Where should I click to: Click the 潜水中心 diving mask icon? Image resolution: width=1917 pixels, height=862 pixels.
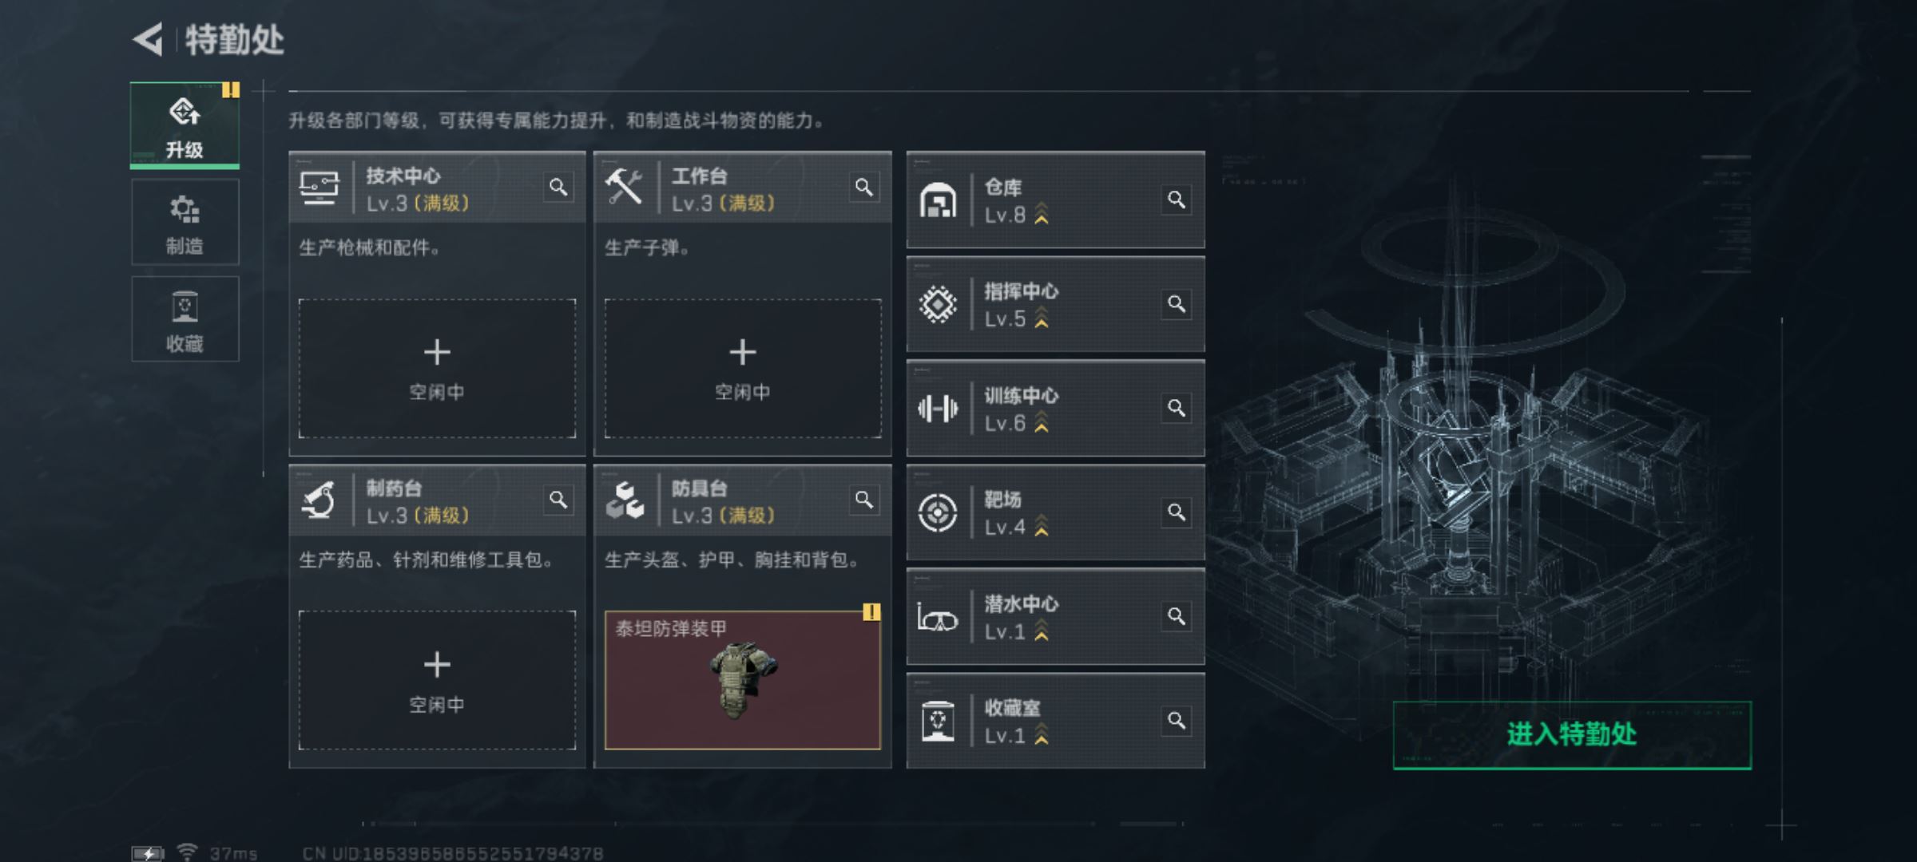point(938,618)
